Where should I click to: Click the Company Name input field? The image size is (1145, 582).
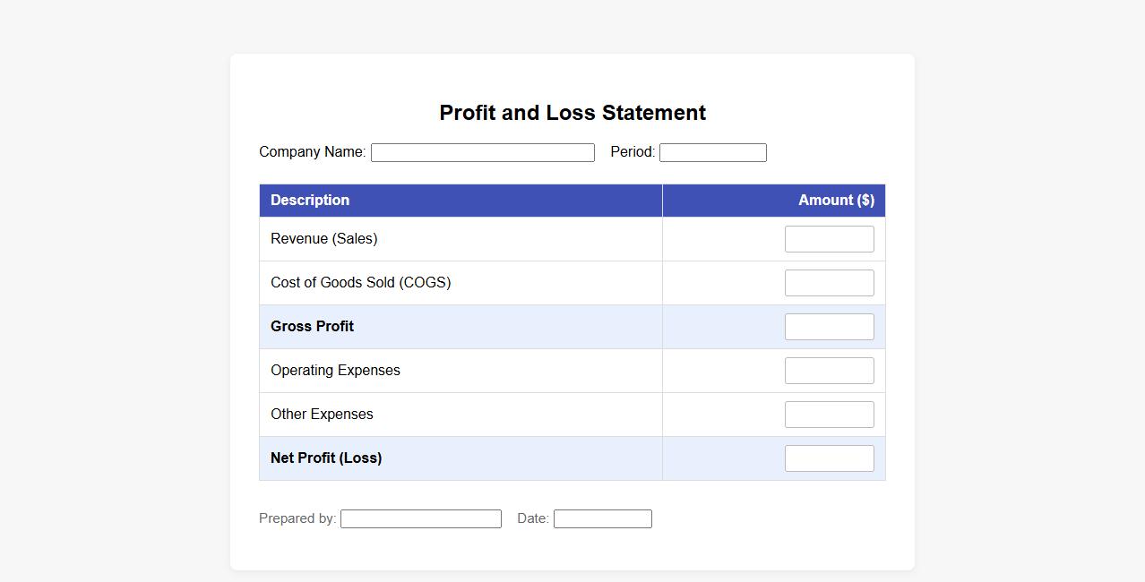point(482,153)
